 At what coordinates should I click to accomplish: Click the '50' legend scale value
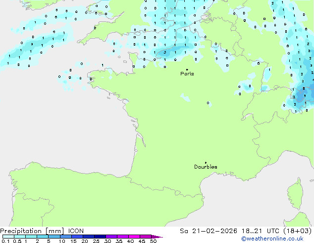(153, 241)
